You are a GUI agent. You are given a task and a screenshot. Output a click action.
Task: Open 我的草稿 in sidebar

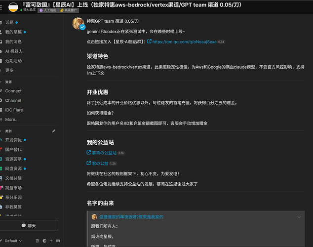point(13,32)
